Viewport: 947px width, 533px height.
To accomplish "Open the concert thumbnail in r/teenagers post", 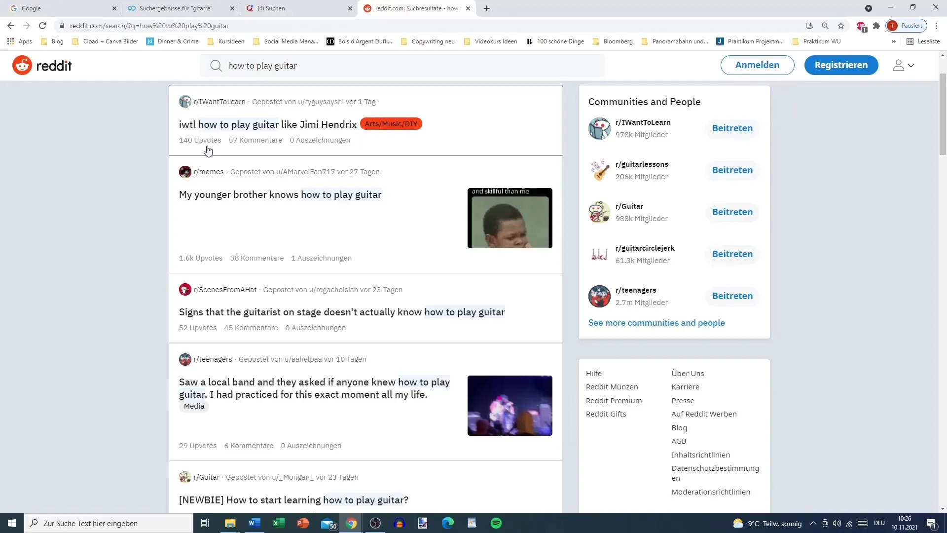I will tap(510, 406).
